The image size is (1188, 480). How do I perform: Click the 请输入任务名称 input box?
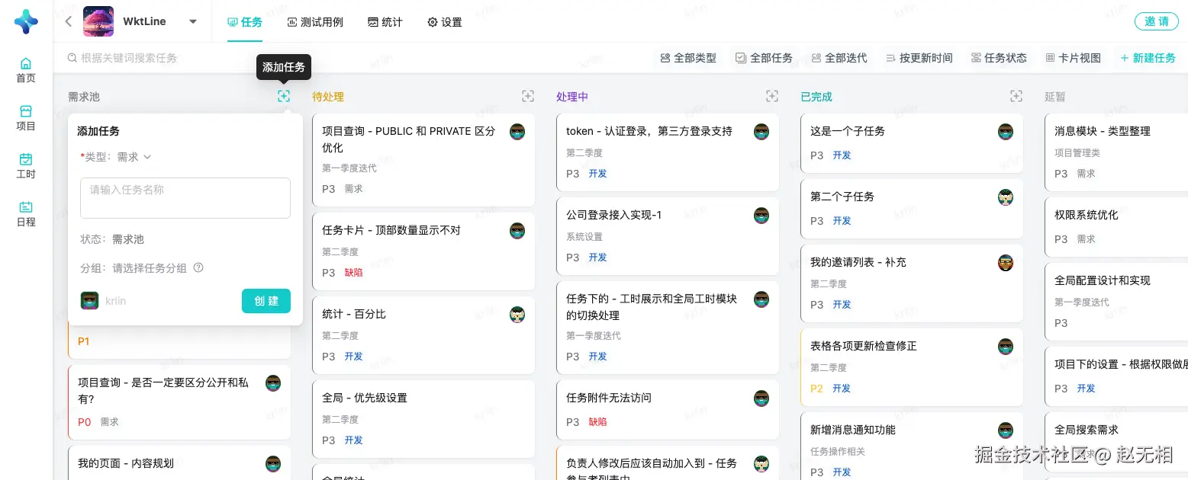coord(185,198)
